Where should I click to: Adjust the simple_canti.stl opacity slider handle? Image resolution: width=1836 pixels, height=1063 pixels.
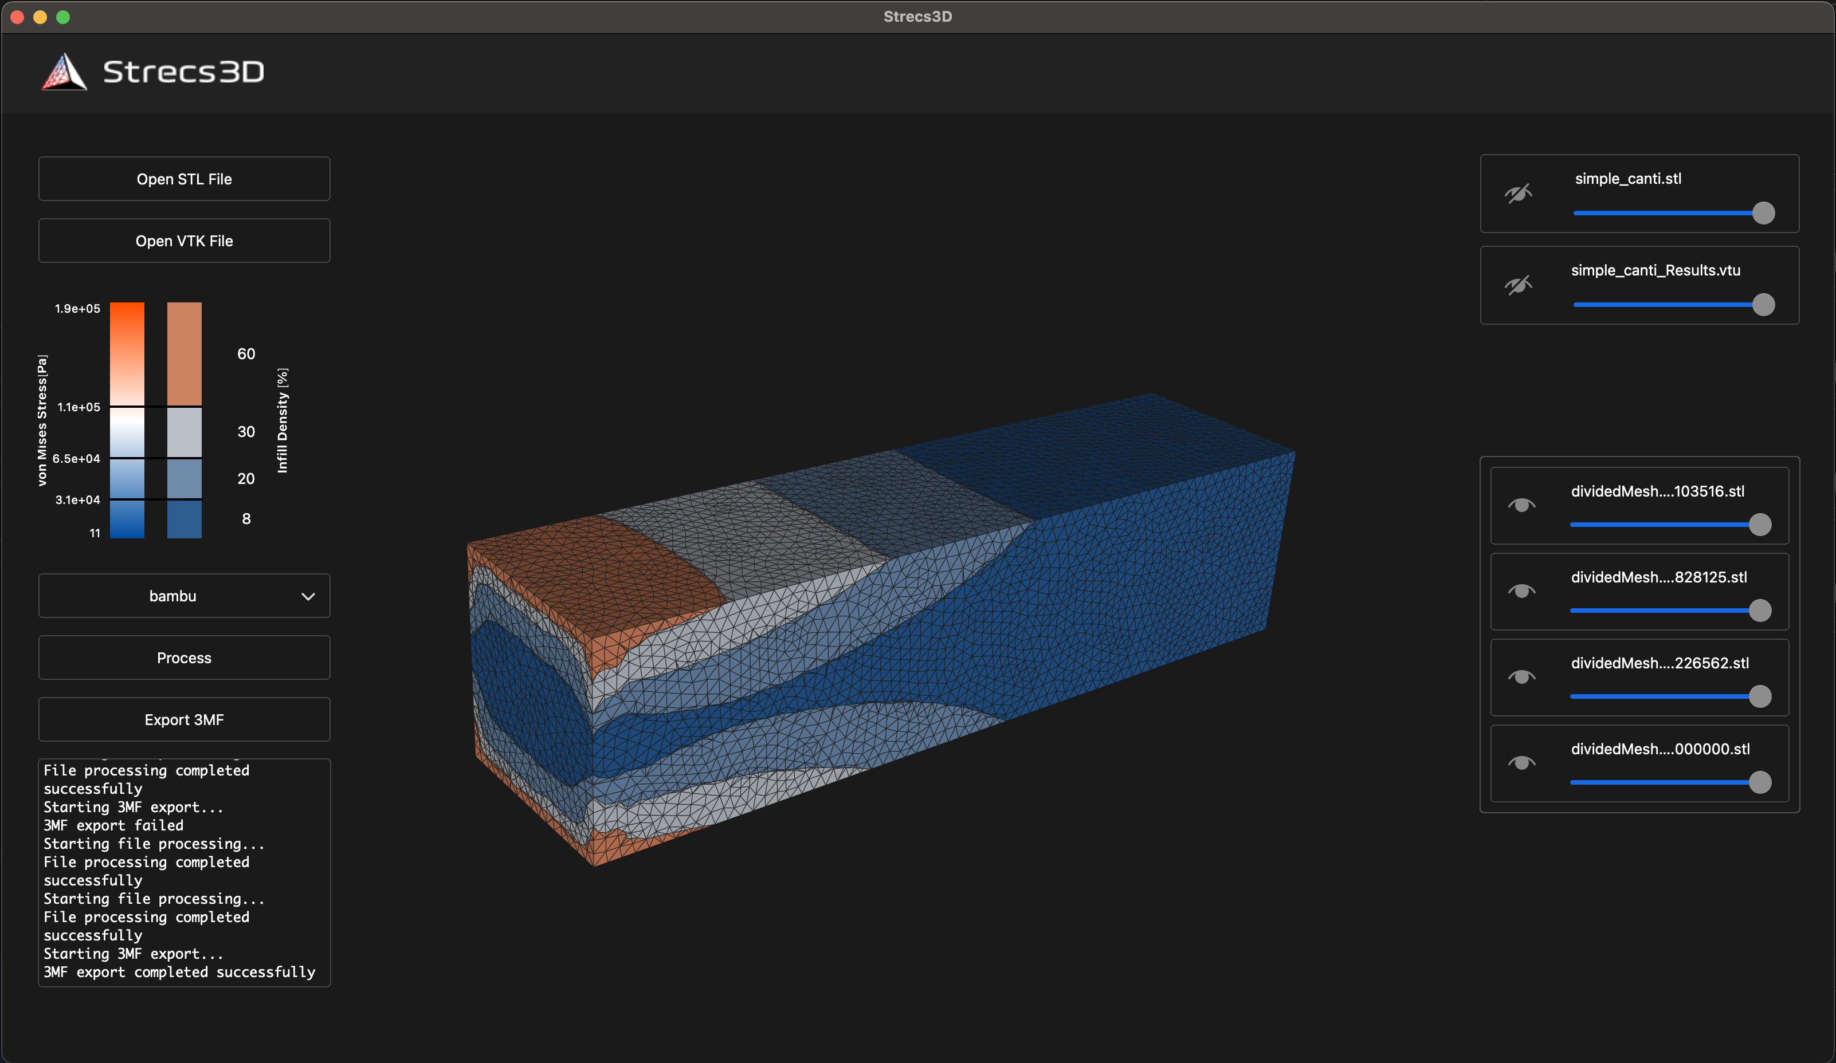[1763, 213]
